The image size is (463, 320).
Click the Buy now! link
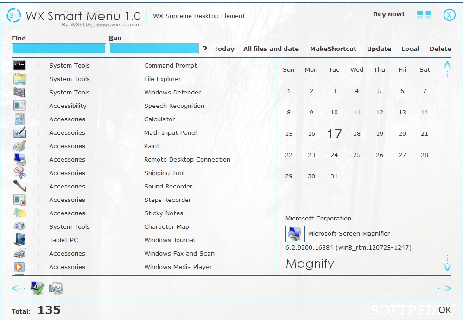pyautogui.click(x=388, y=14)
